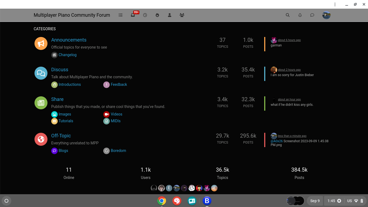Click the Feedback exclamation icon
The width and height of the screenshot is (368, 207).
106,84
